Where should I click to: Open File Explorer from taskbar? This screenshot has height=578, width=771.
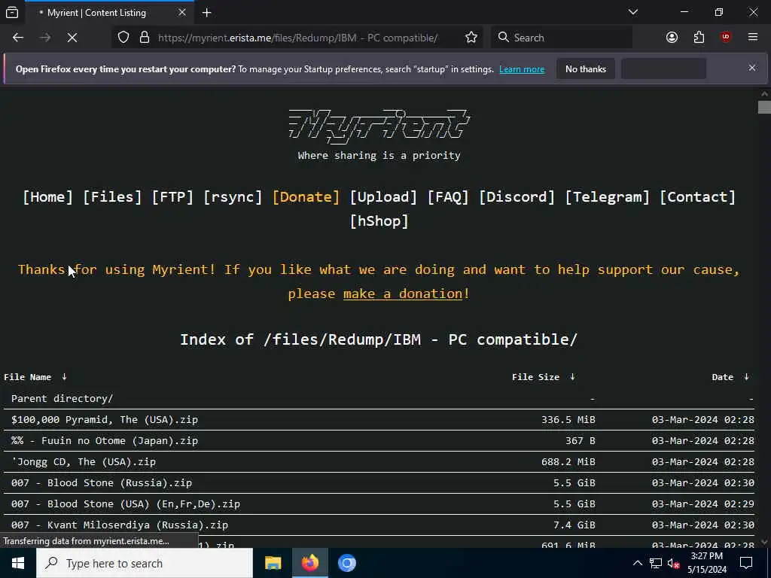(x=273, y=563)
